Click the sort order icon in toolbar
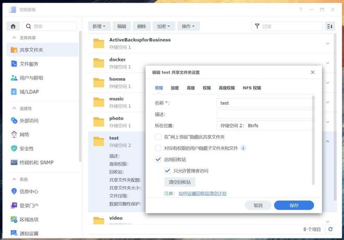The image size is (344, 240). pos(329,26)
